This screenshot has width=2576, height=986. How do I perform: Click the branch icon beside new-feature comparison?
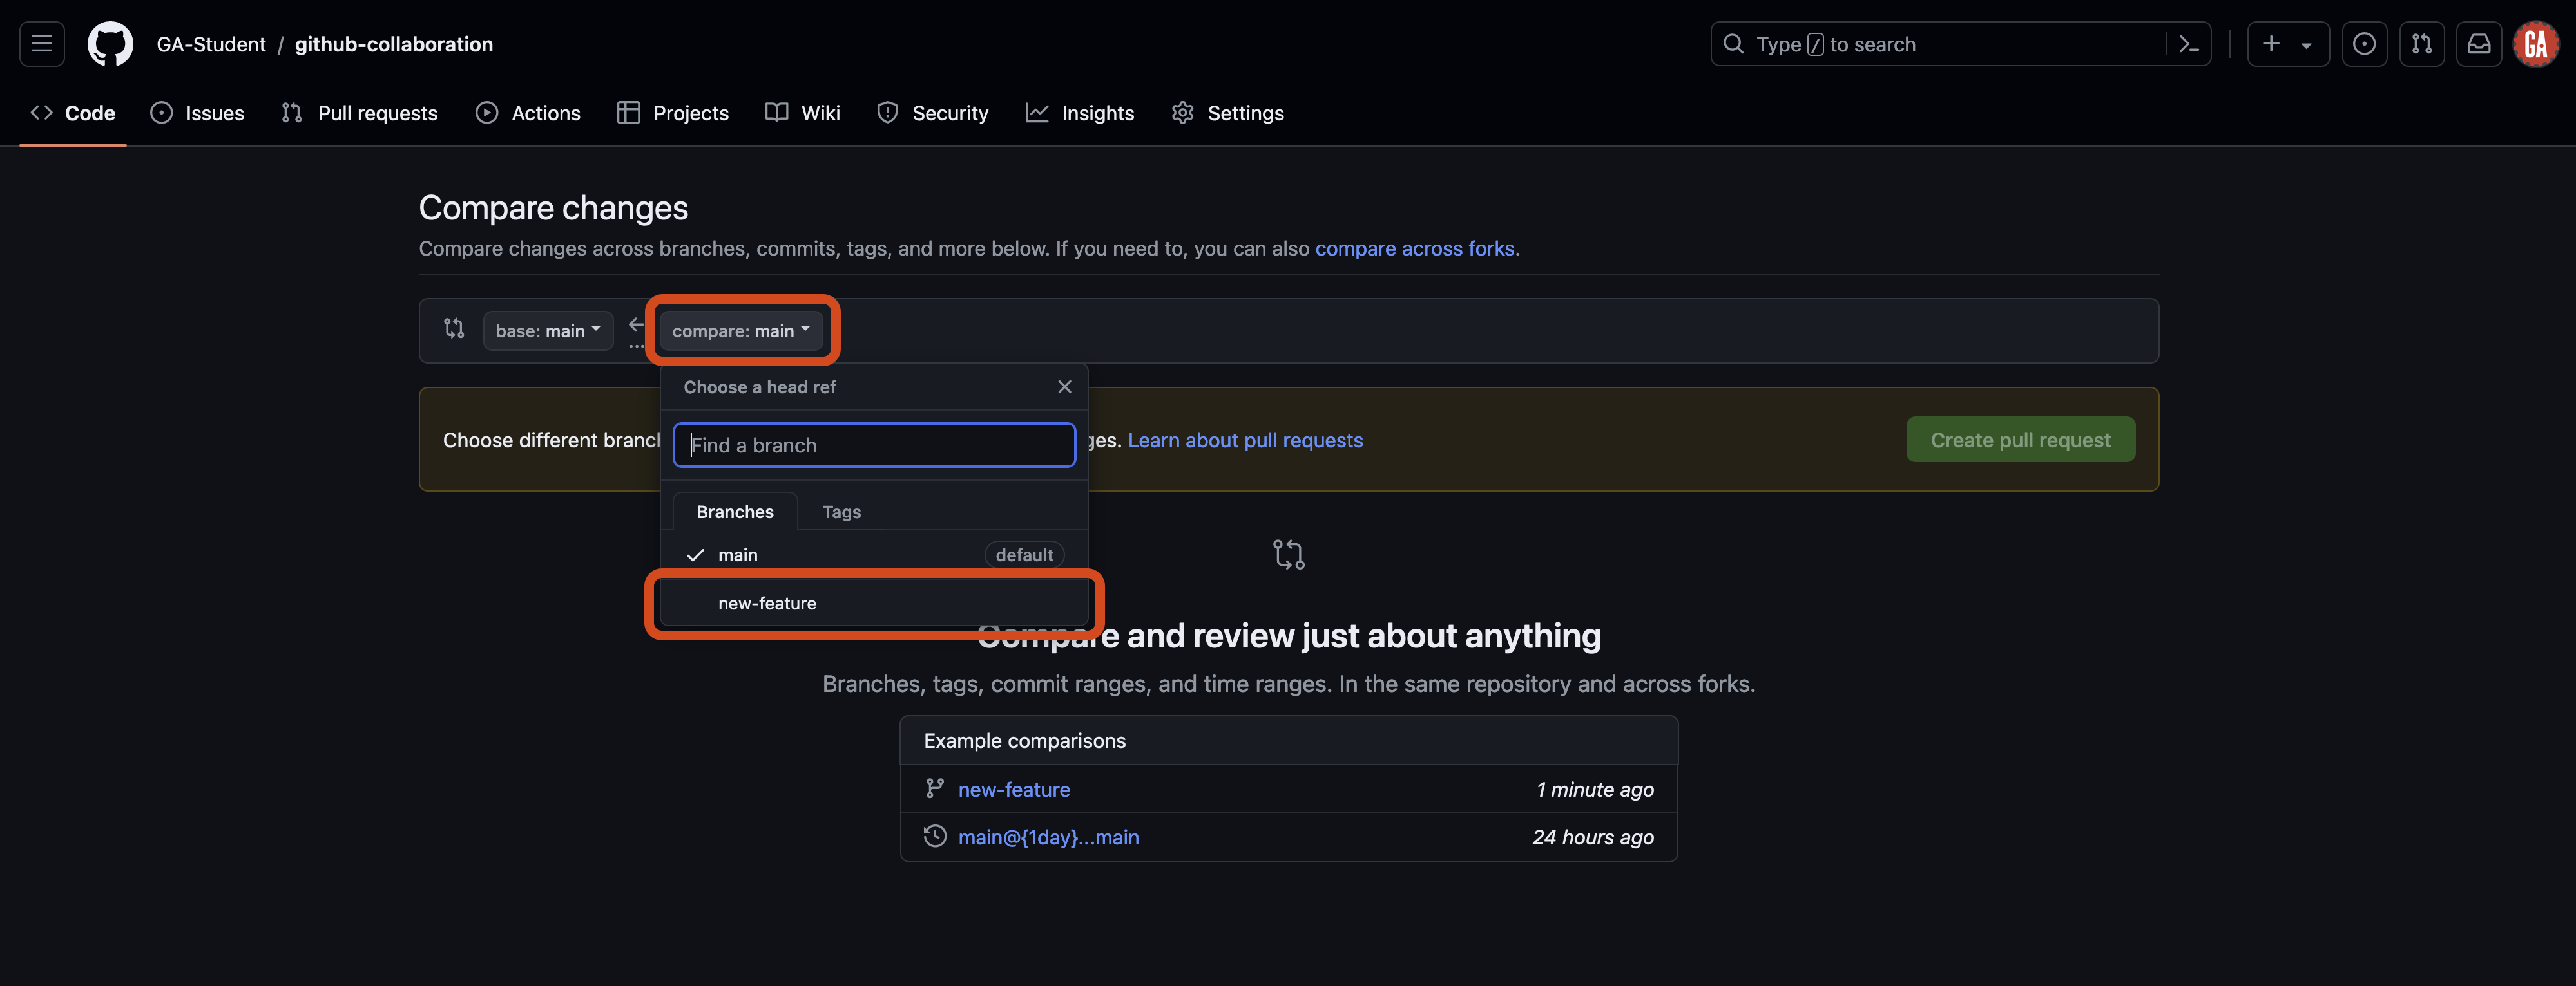[x=934, y=788]
